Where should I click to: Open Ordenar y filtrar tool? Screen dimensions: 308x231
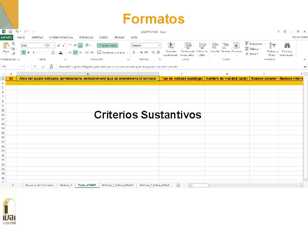(x=272, y=45)
